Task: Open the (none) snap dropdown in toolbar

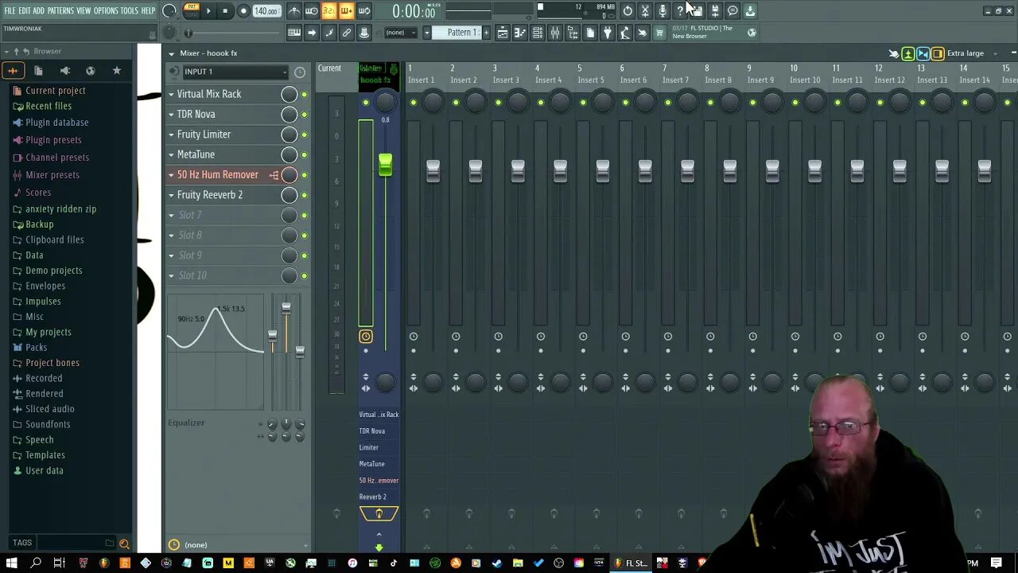Action: [401, 33]
